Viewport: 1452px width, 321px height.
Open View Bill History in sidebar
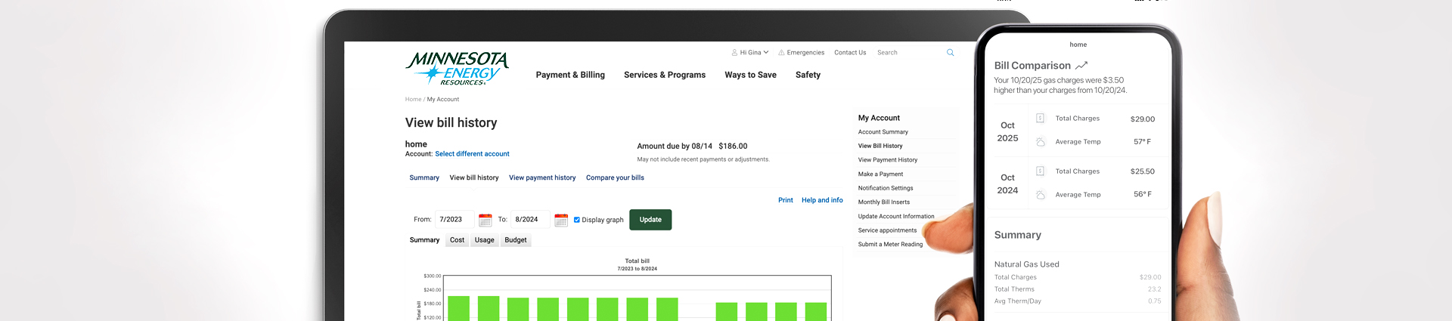point(880,146)
